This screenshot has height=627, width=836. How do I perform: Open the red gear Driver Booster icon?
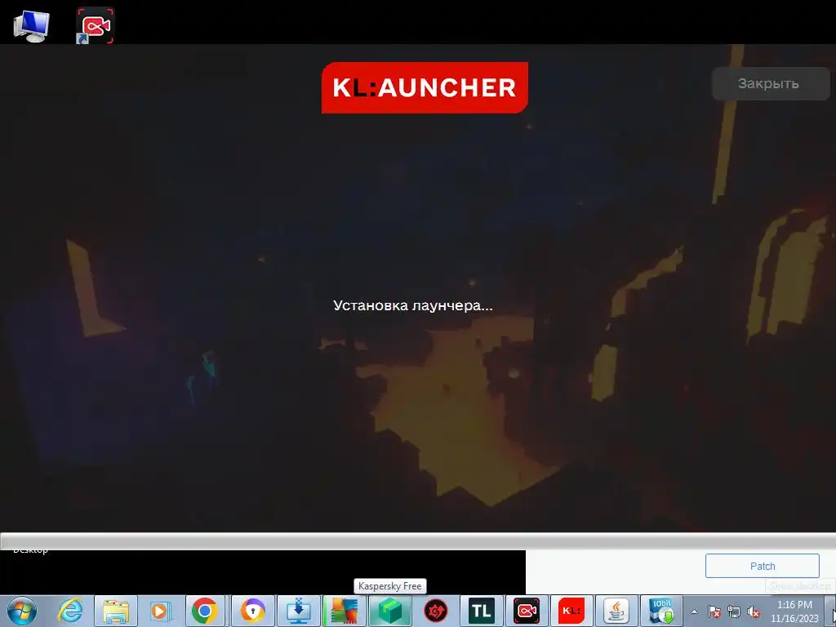tap(436, 611)
